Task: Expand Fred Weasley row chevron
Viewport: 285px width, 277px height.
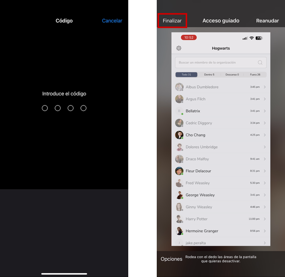Action: [265, 183]
